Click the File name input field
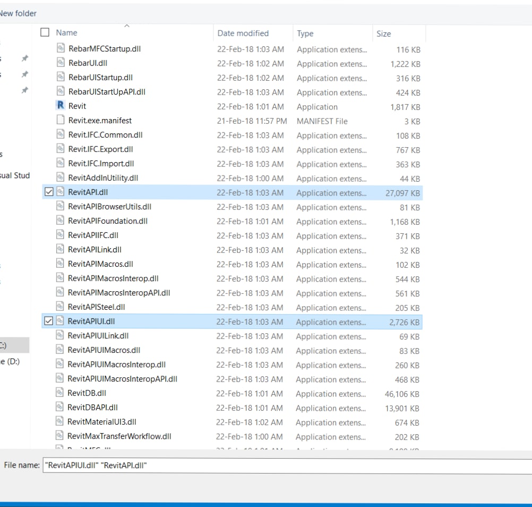532x507 pixels. (x=287, y=465)
